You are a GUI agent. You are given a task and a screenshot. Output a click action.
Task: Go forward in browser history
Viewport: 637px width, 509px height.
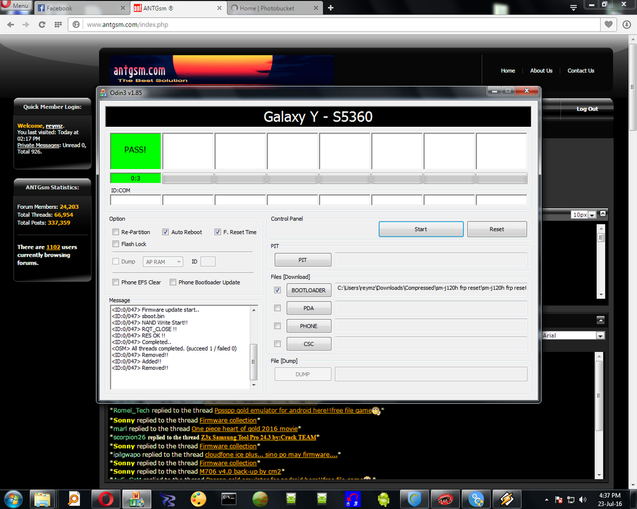[x=26, y=25]
